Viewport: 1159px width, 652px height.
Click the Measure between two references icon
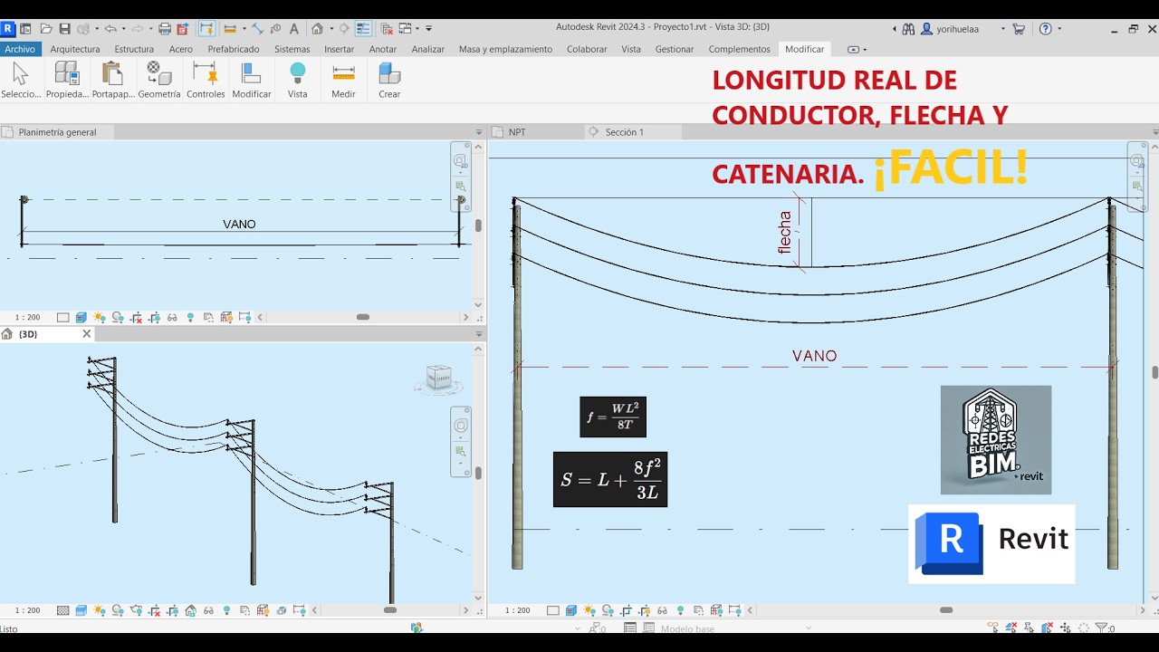230,29
